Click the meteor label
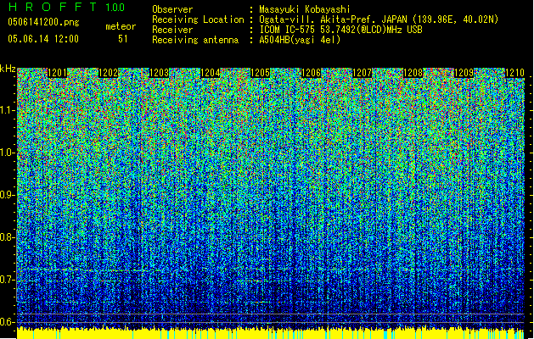 pos(121,26)
